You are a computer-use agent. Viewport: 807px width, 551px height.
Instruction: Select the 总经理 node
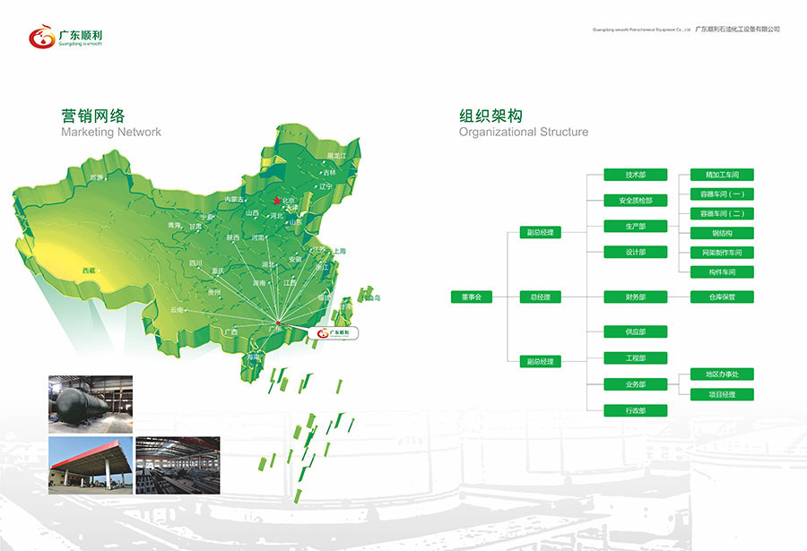coord(540,297)
